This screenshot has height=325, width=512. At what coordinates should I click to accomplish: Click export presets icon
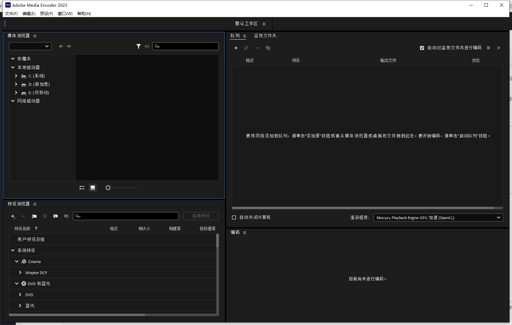click(66, 216)
